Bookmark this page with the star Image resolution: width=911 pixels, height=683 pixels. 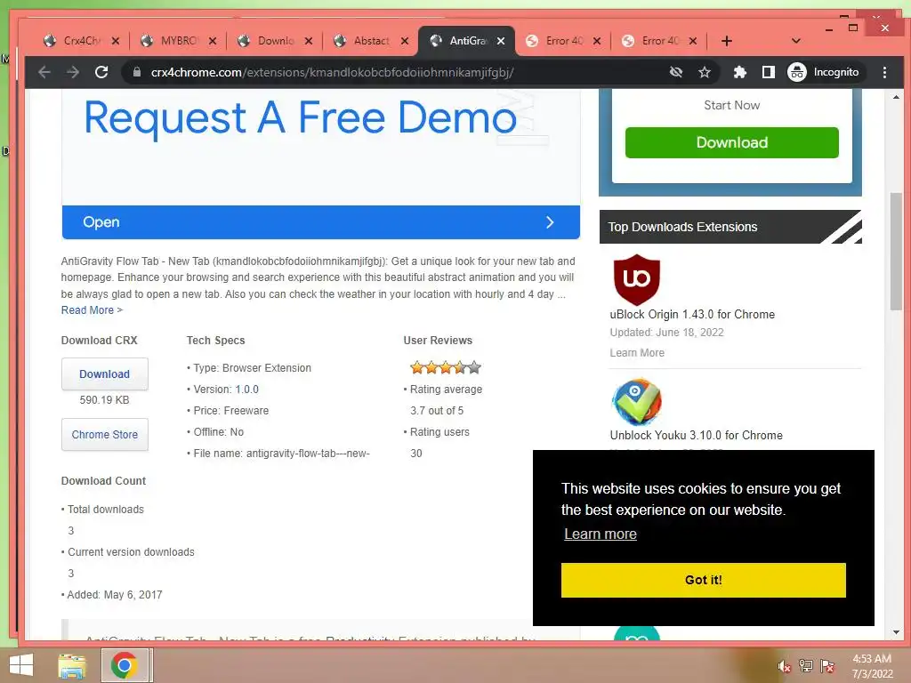[705, 72]
